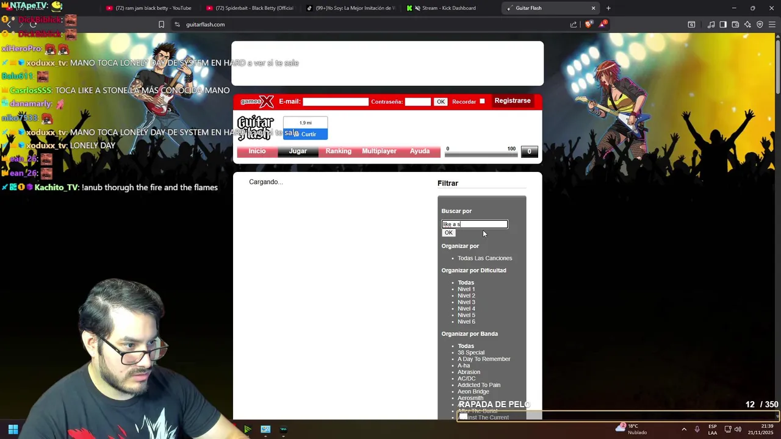Open the Windows Start menu
Screen dimensions: 781x439
tap(13, 429)
